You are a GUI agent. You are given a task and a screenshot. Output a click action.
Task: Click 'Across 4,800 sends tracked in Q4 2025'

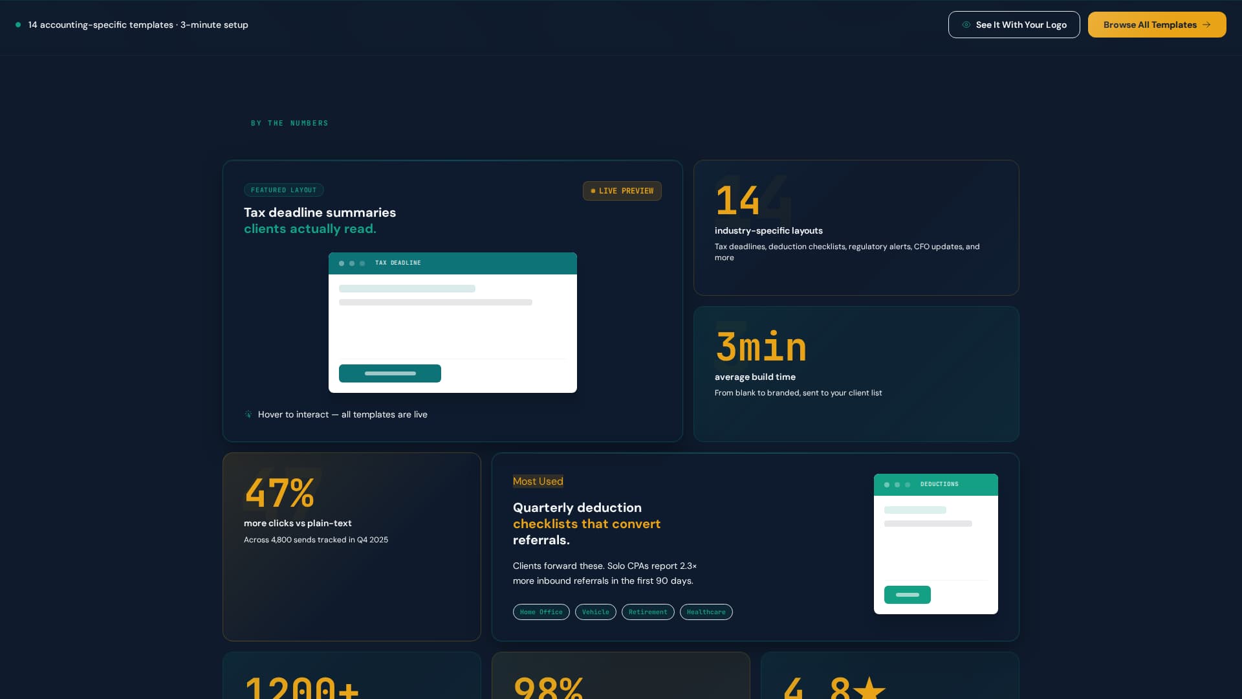316,540
